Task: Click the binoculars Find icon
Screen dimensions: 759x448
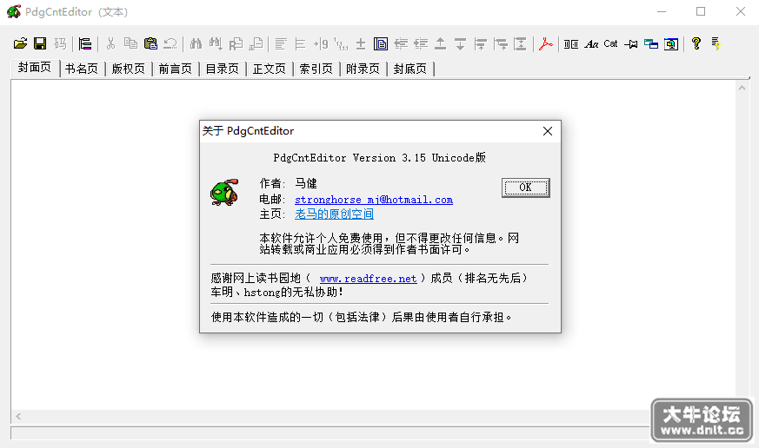Action: pos(196,43)
